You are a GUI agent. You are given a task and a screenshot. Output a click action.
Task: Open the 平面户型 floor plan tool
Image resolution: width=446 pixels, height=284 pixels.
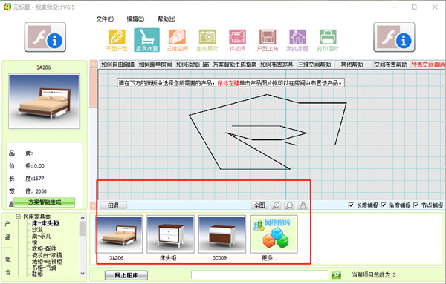click(x=117, y=40)
